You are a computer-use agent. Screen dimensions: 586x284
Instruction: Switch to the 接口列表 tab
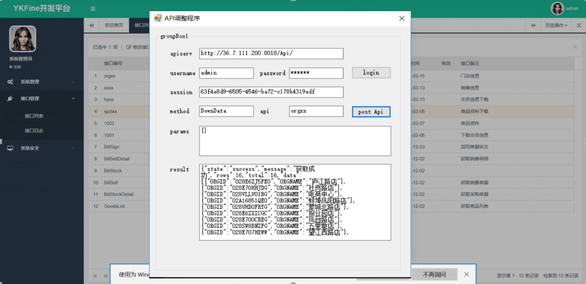pos(140,25)
